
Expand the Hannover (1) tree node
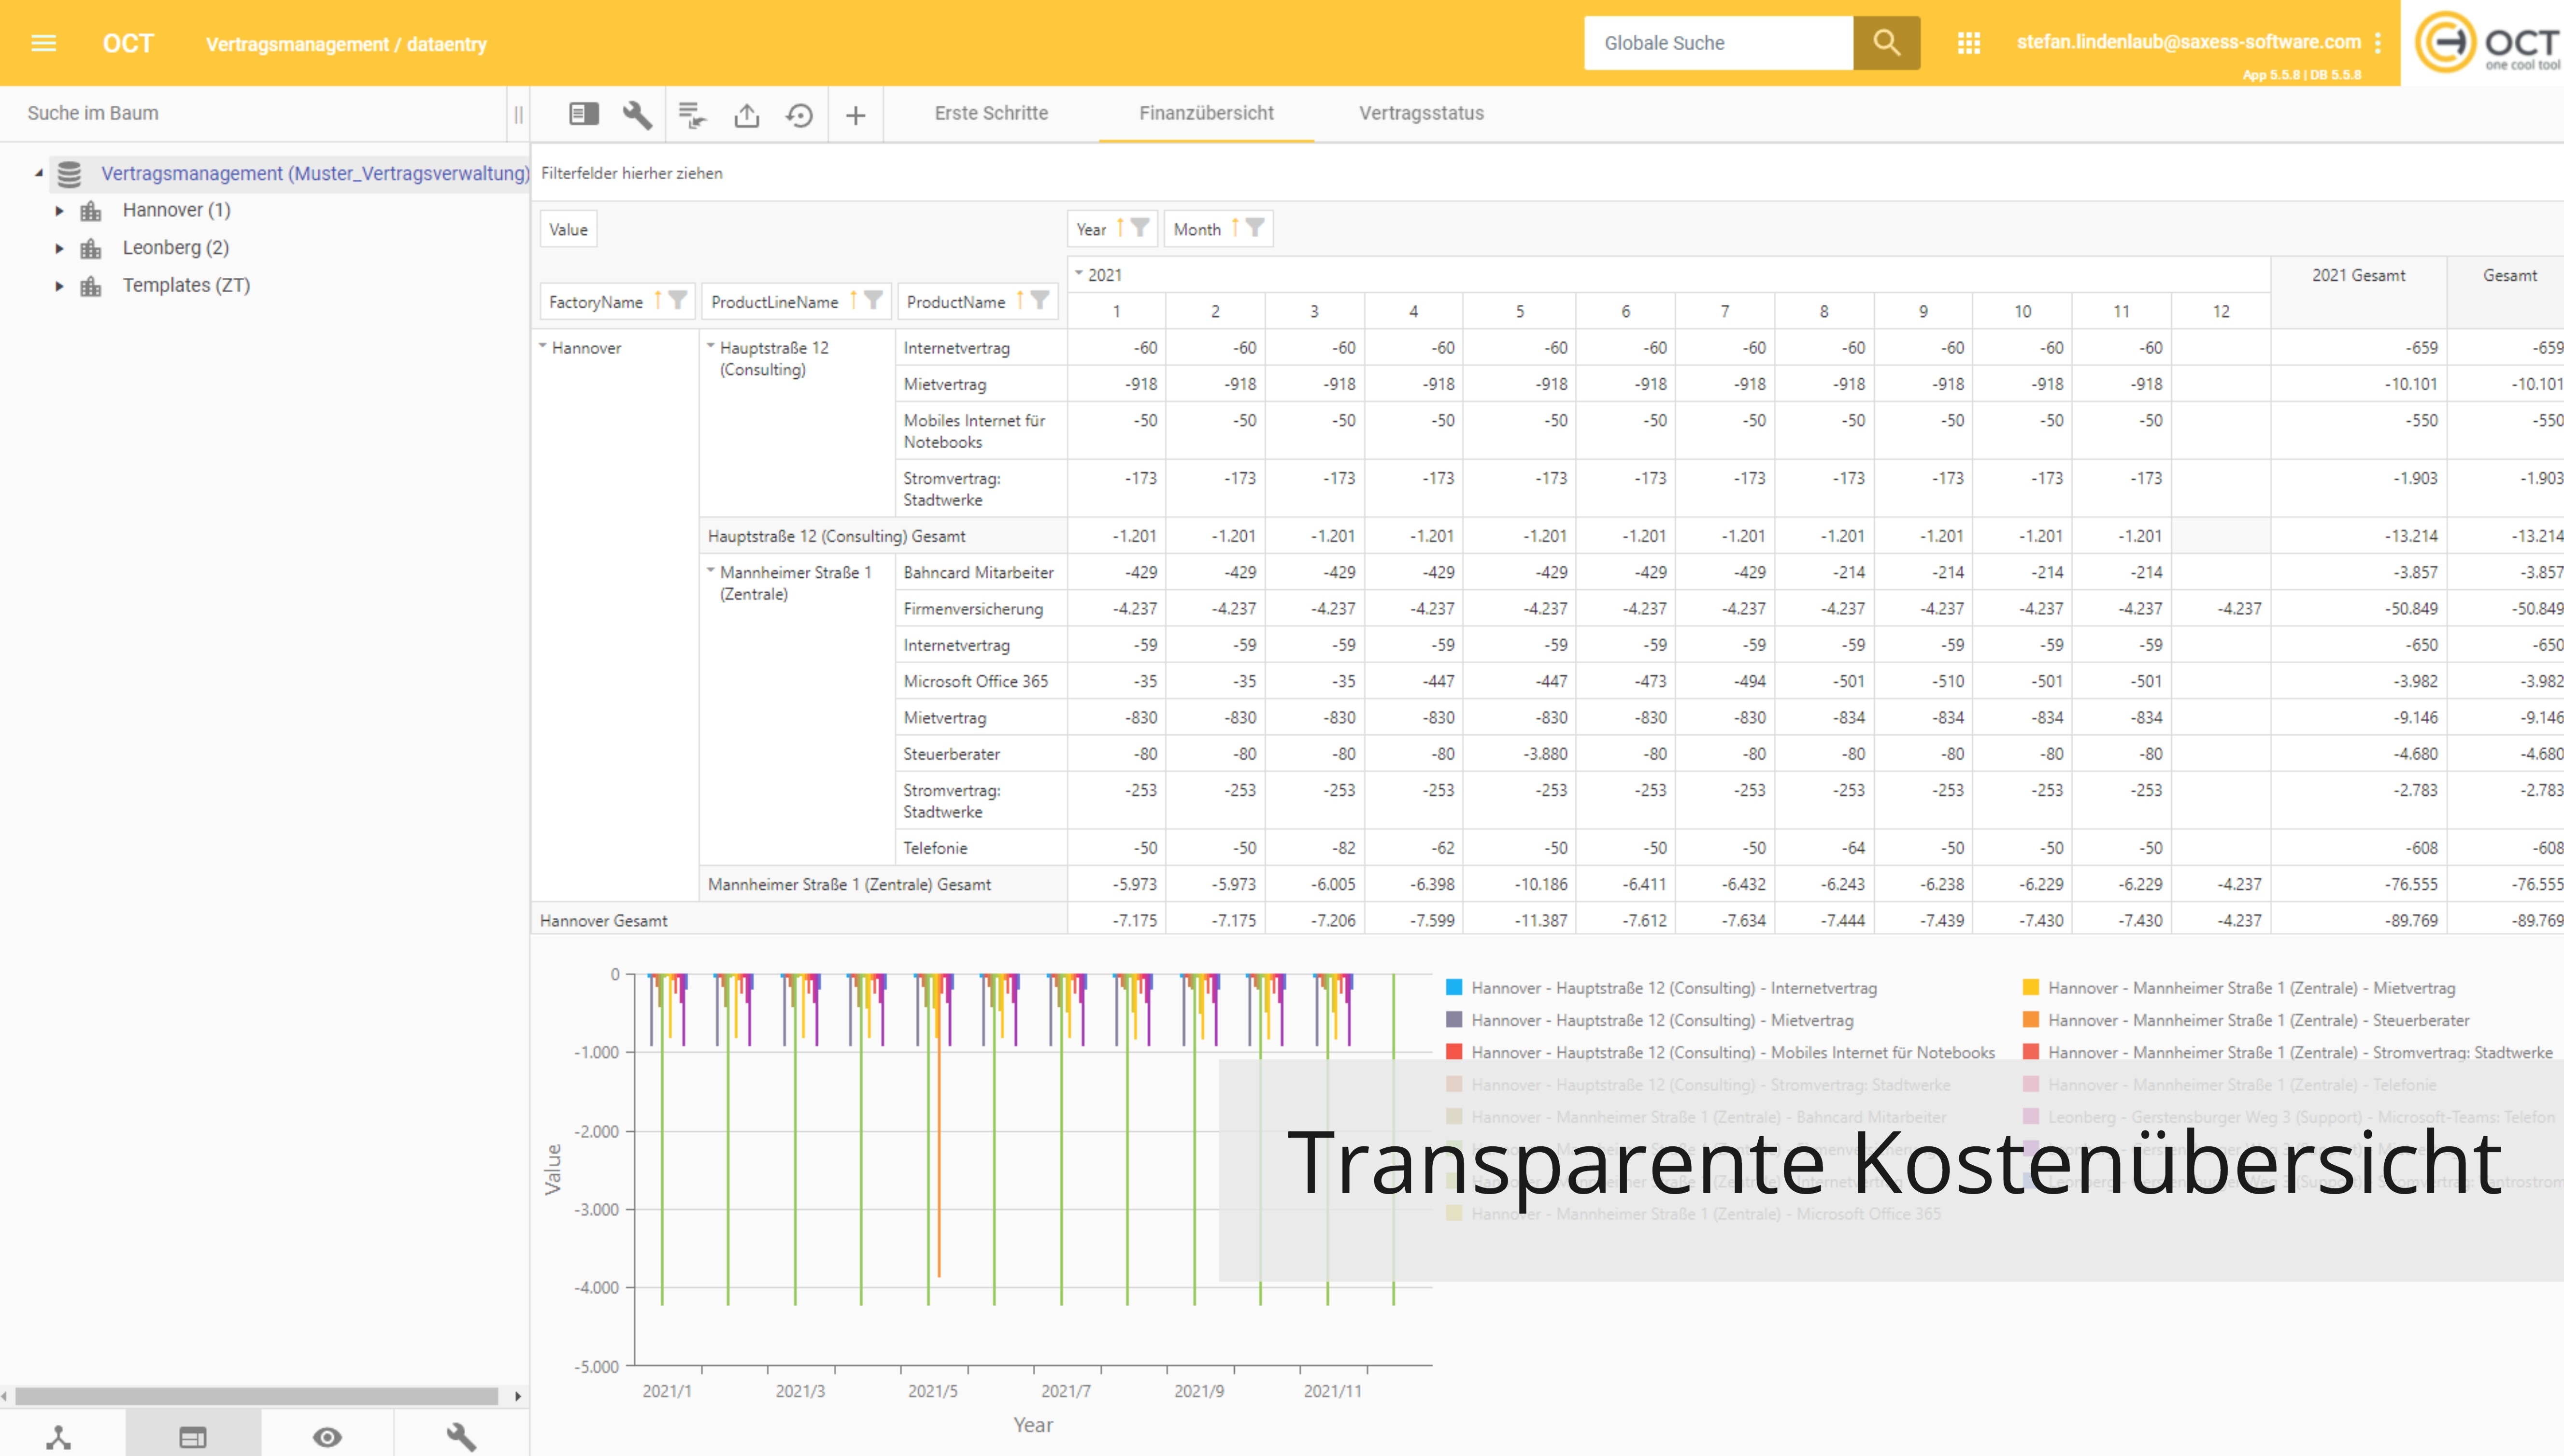point(59,211)
